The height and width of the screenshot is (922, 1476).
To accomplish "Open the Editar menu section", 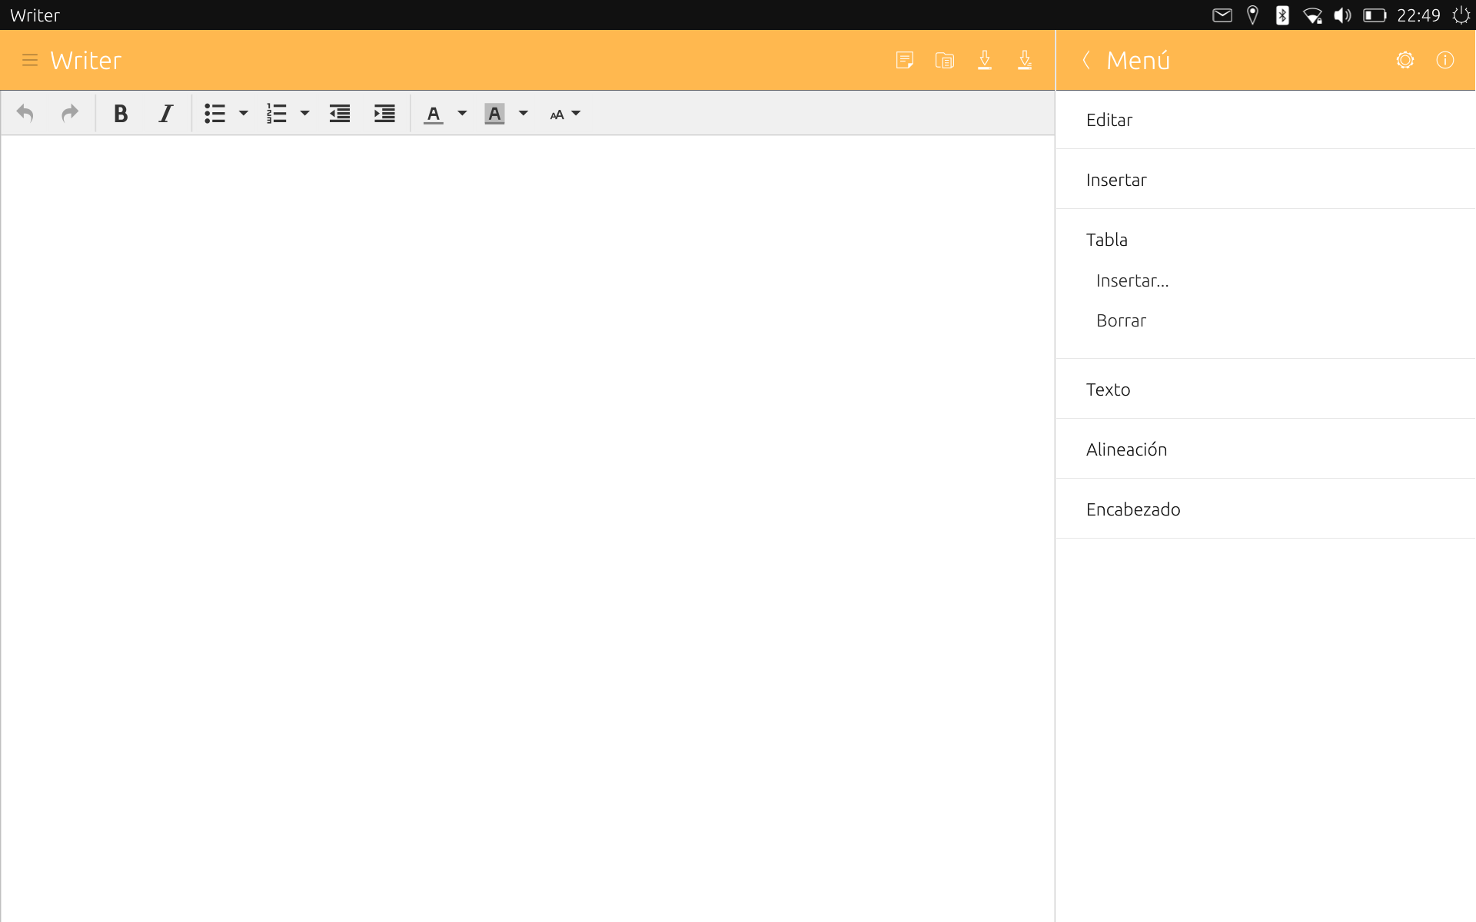I will coord(1265,120).
